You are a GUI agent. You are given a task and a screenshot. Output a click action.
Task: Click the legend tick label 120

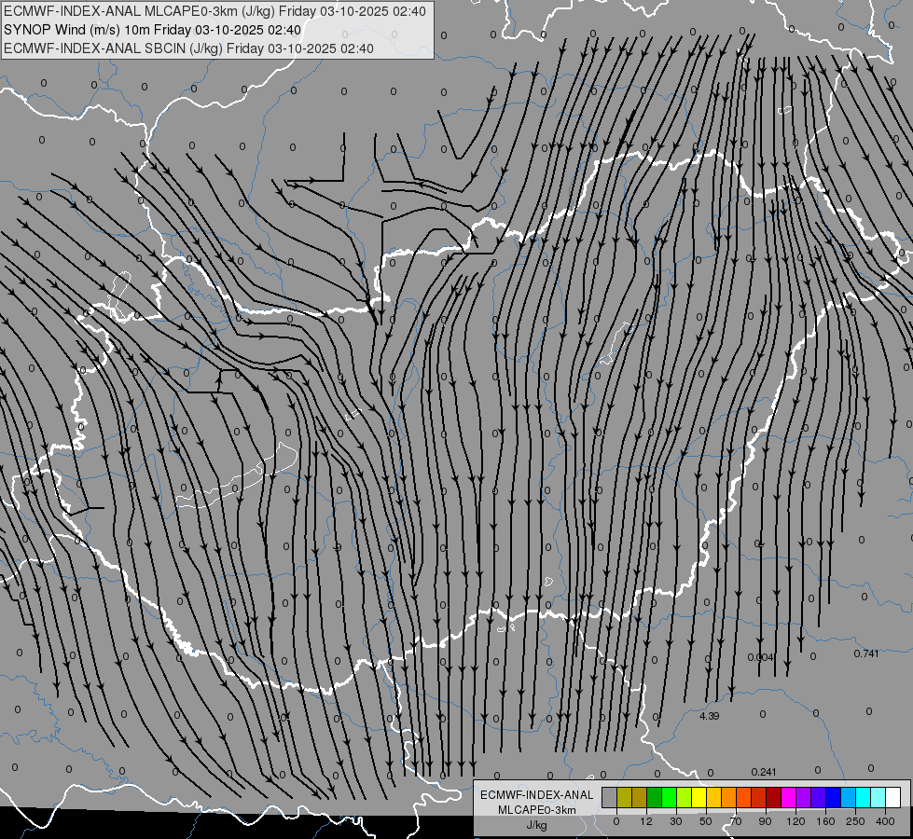click(795, 821)
